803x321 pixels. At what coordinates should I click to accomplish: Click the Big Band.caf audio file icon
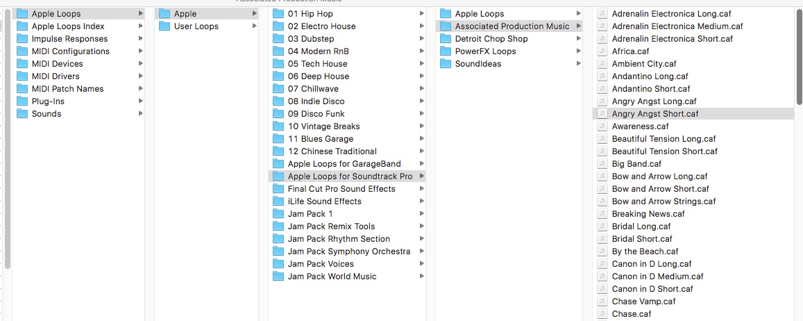click(602, 163)
